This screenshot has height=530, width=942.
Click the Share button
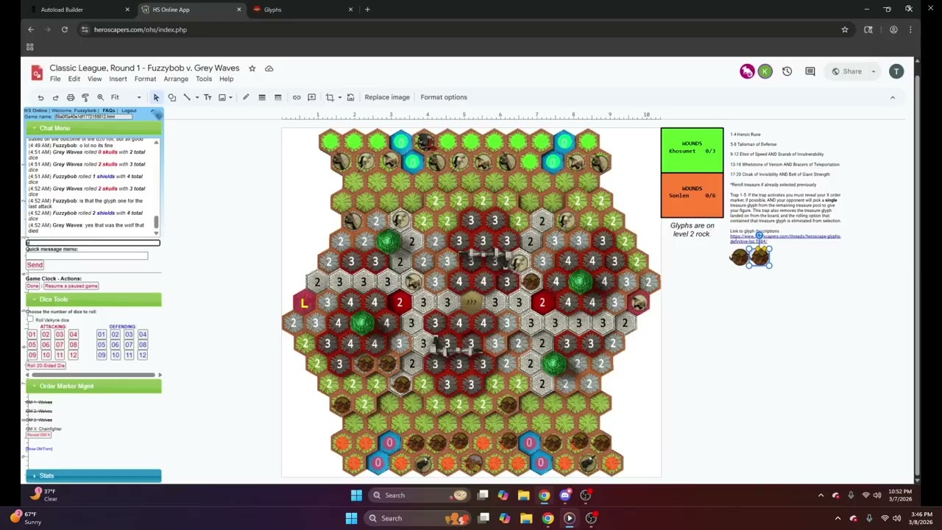pos(846,71)
